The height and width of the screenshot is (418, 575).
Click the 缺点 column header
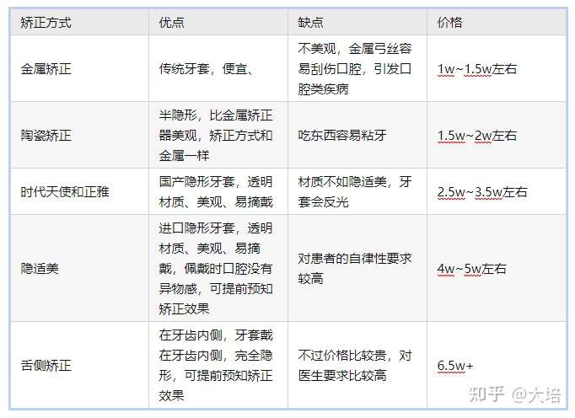click(x=357, y=23)
